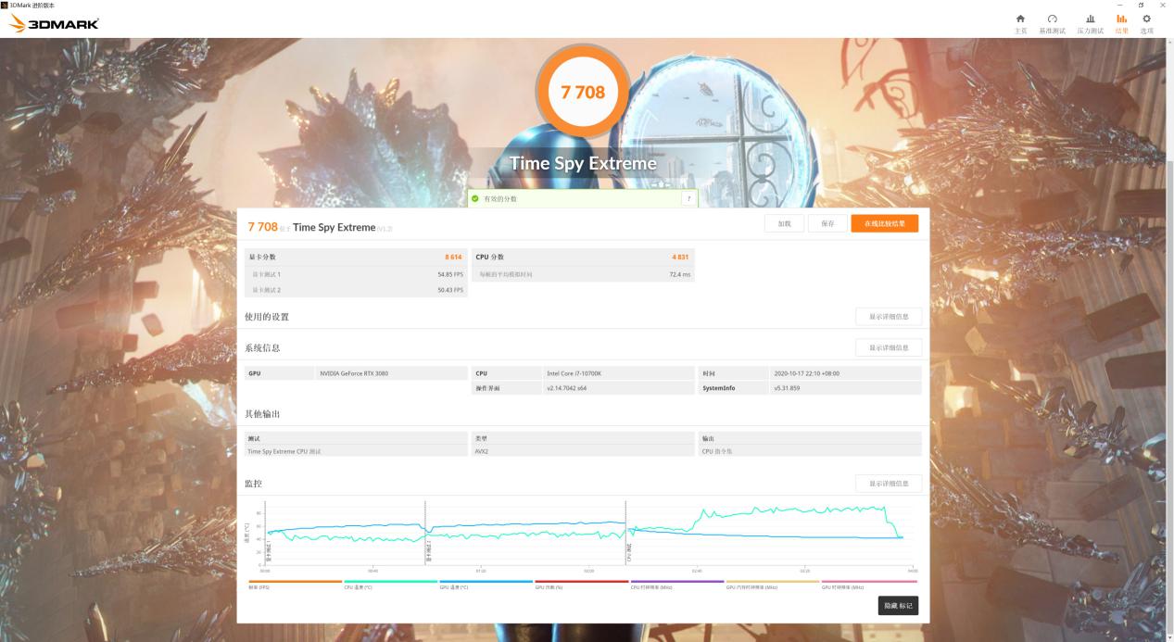Switch to the 基准测试 benchmark tab

coord(1052,23)
